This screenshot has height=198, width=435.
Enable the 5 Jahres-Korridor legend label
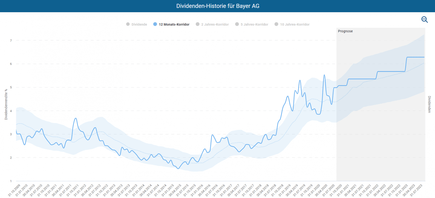point(254,25)
